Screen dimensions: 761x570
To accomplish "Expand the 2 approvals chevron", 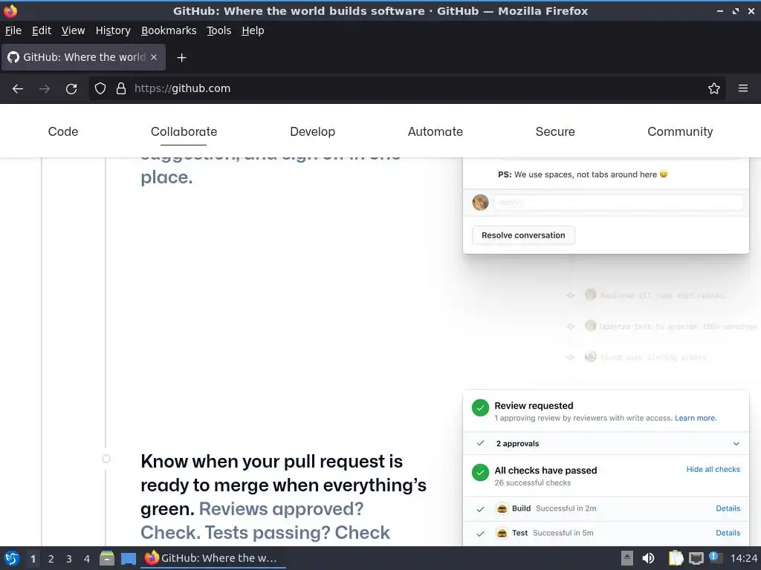I will coord(736,444).
